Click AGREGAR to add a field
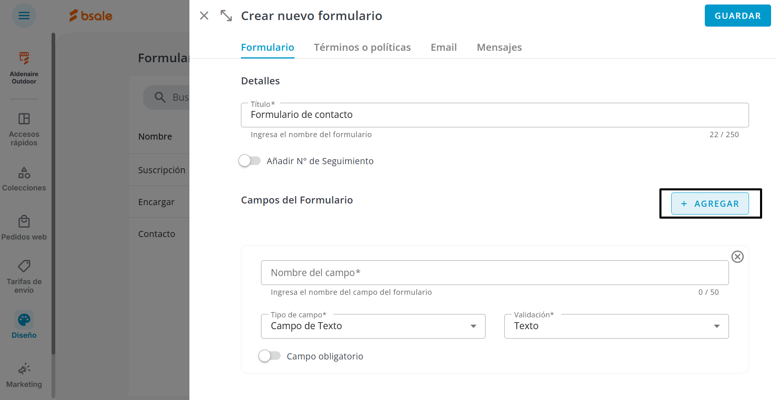Image resolution: width=776 pixels, height=400 pixels. tap(710, 203)
